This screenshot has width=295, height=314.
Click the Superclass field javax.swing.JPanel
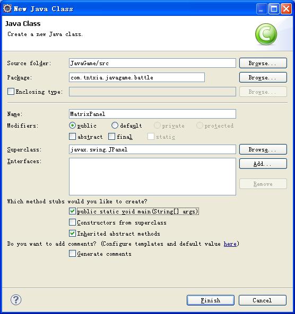pos(152,149)
